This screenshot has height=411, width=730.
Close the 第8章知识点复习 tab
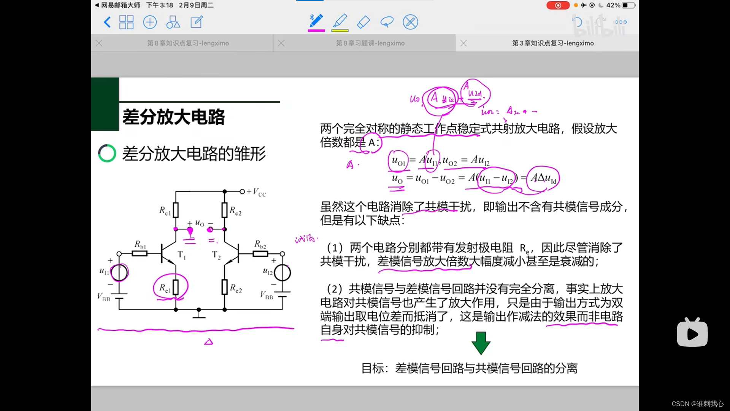coord(99,43)
